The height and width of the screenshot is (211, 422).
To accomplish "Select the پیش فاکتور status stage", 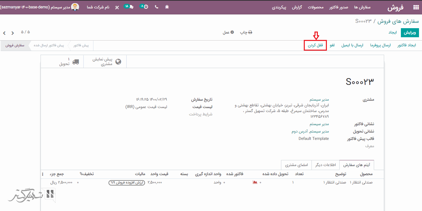I will point(81,45).
